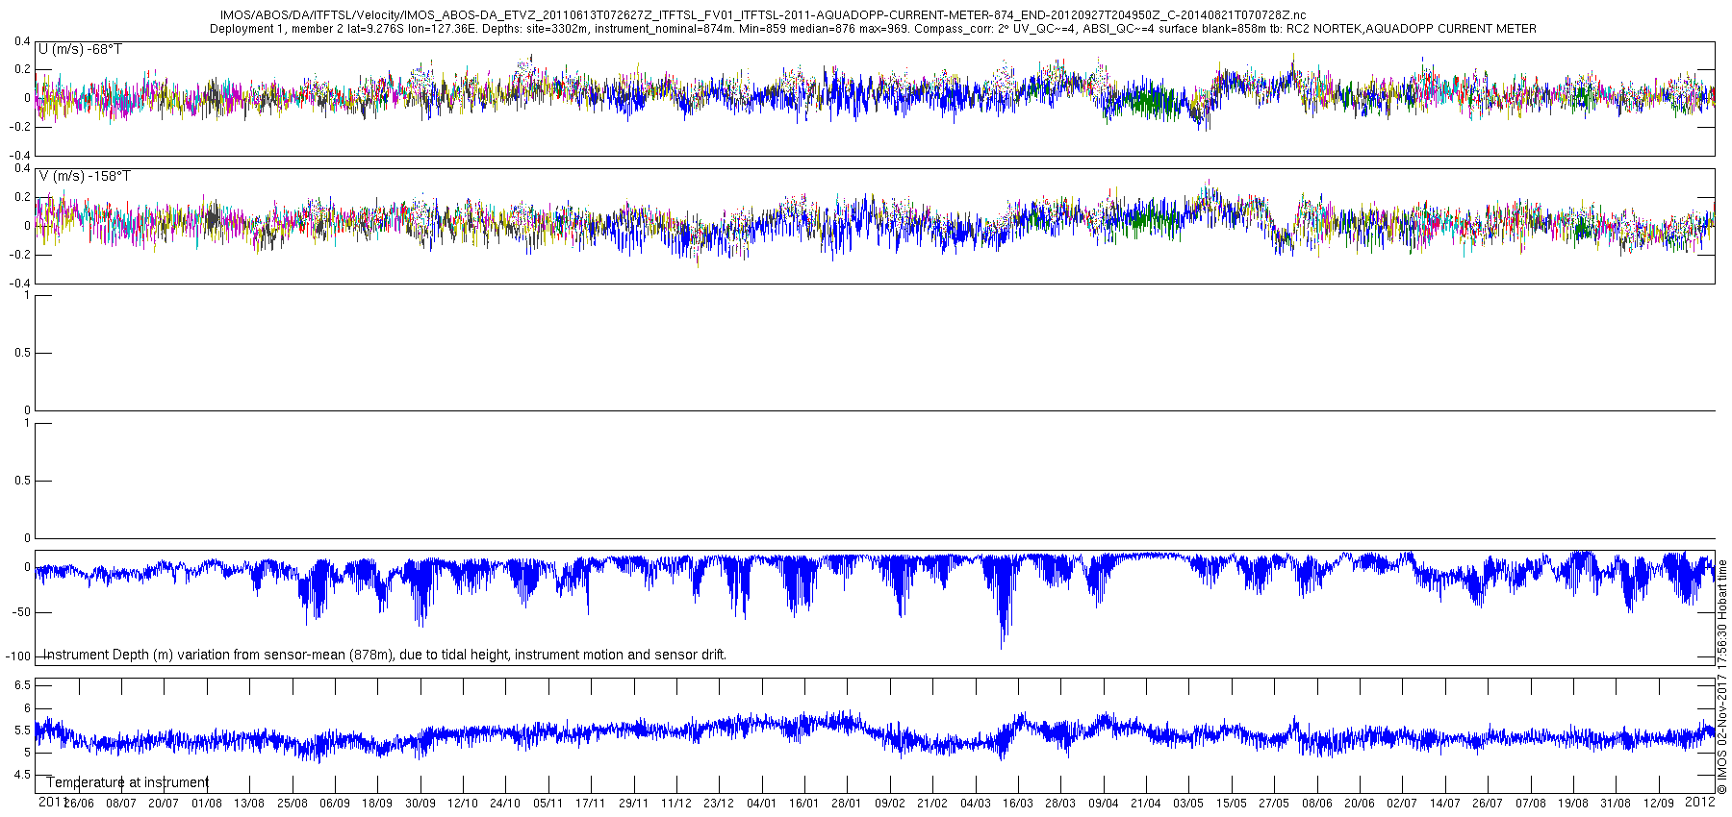1732x817 pixels.
Task: Select the '16/01' date tick label
Action: click(804, 804)
